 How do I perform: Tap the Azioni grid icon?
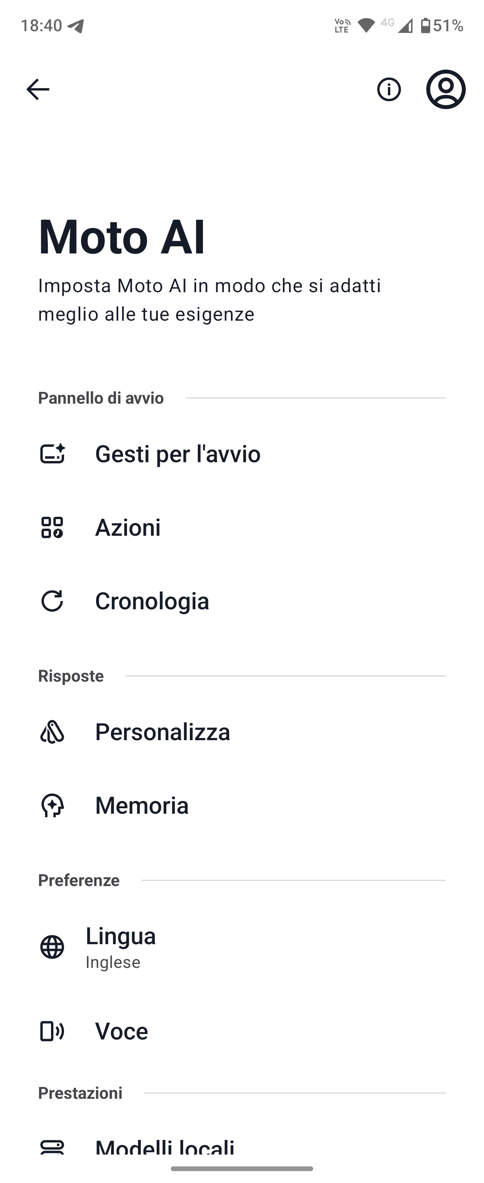(x=52, y=527)
